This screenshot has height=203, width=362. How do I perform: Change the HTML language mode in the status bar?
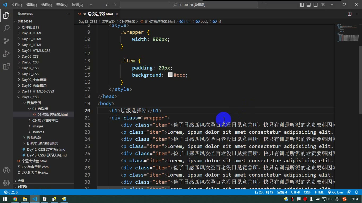click(x=319, y=192)
